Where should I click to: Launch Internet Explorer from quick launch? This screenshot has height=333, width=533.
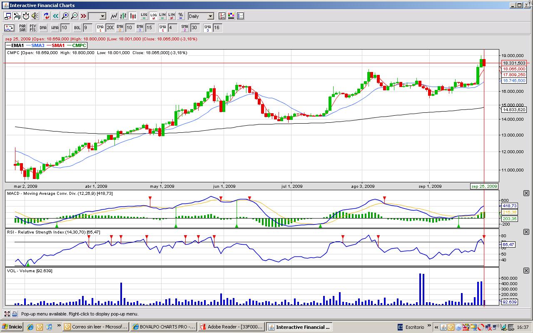[30, 327]
